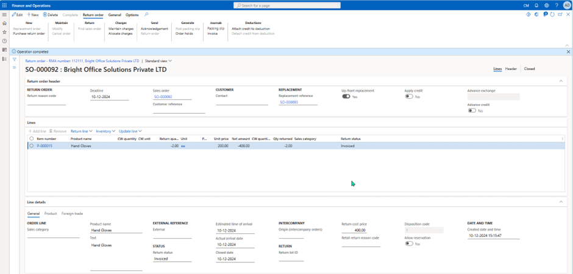Open Modules list icon in sidebar

point(4,58)
